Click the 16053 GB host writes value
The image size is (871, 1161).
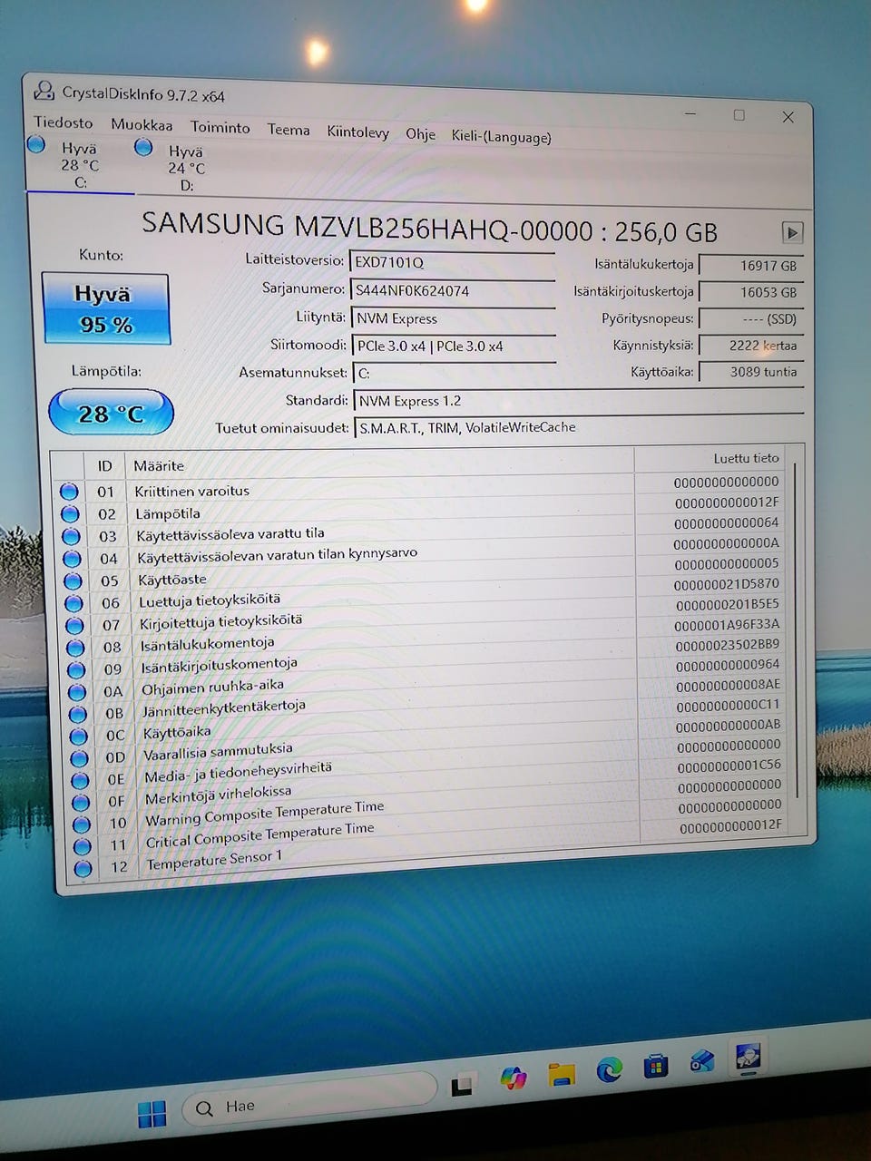(x=752, y=292)
